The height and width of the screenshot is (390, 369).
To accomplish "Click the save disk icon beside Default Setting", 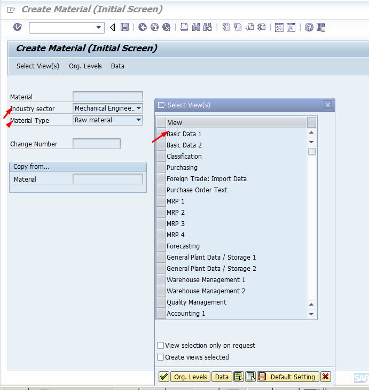I will 262,377.
